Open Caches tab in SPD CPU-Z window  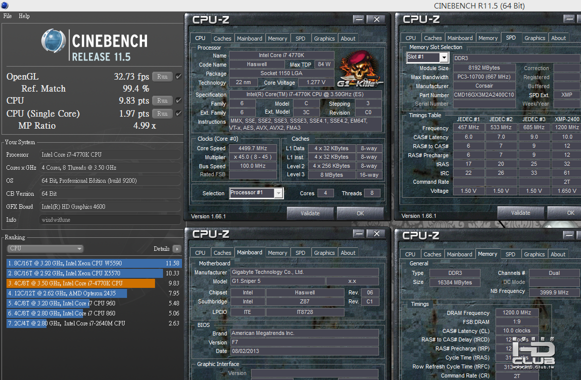(433, 38)
